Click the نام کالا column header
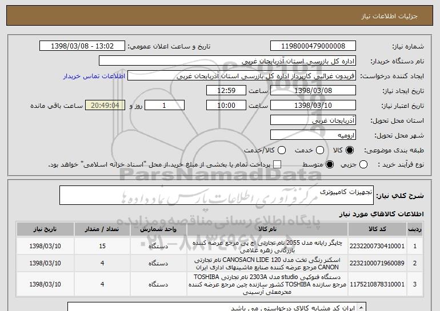Viewport: 440px width, 311px height. pos(267,229)
